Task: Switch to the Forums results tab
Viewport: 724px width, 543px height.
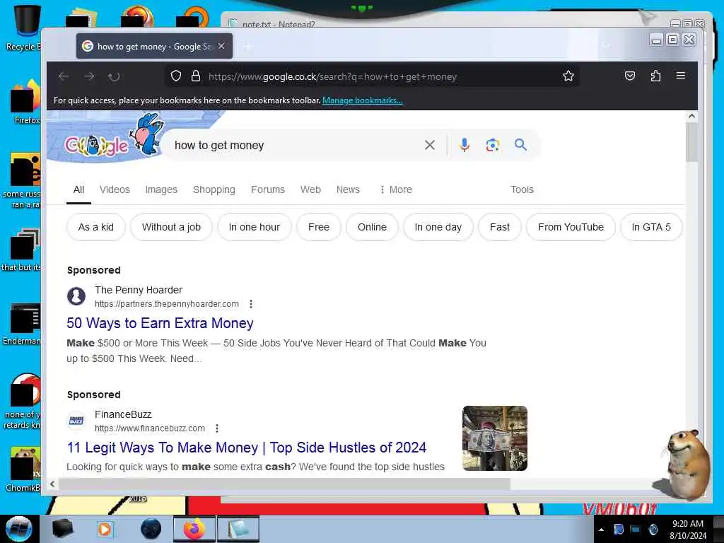Action: tap(268, 189)
